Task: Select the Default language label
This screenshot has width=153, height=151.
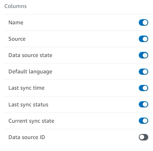Action: 30,72
